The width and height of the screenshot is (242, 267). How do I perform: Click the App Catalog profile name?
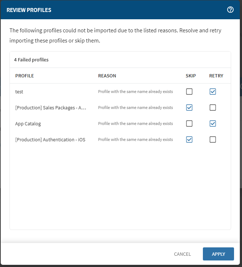[28, 124]
